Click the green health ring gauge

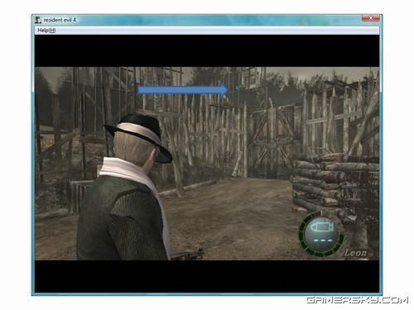pyautogui.click(x=321, y=234)
